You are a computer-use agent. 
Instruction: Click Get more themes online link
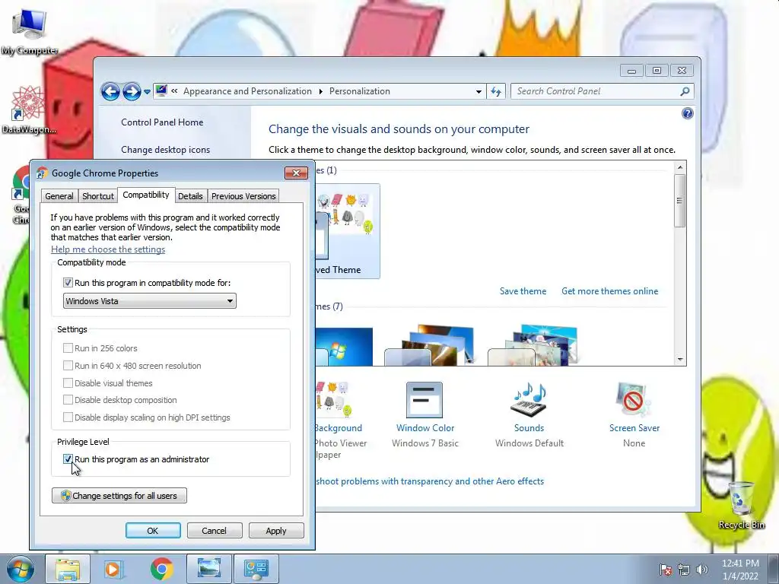pyautogui.click(x=609, y=291)
